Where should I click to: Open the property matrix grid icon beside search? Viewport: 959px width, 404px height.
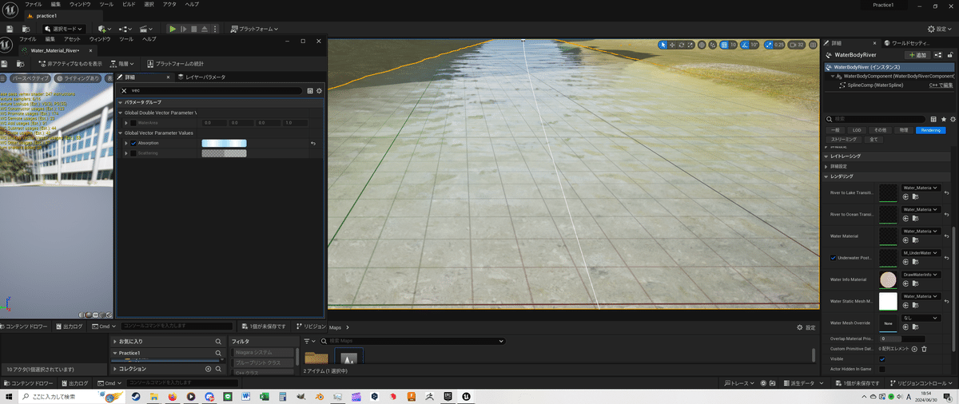pyautogui.click(x=310, y=91)
